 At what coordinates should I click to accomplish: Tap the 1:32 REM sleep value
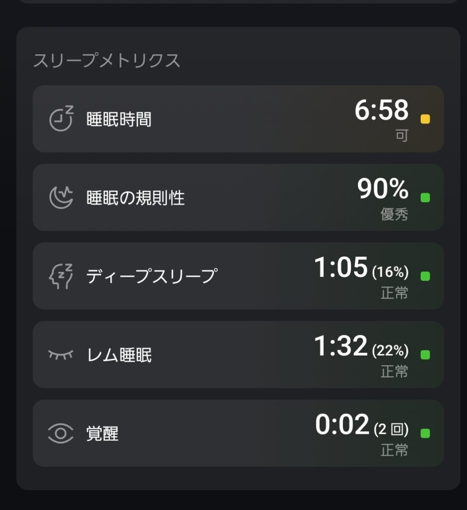point(341,346)
